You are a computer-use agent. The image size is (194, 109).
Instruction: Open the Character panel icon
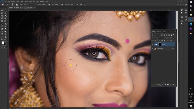[182, 21]
